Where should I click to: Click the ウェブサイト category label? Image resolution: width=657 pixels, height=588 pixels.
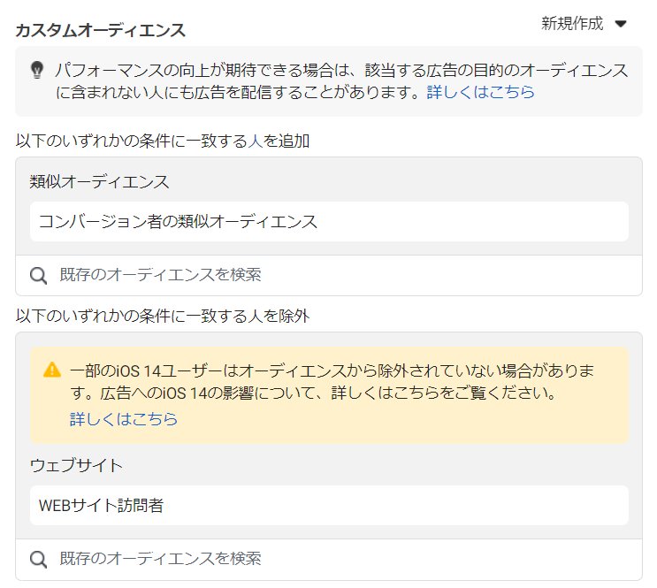coord(76,465)
